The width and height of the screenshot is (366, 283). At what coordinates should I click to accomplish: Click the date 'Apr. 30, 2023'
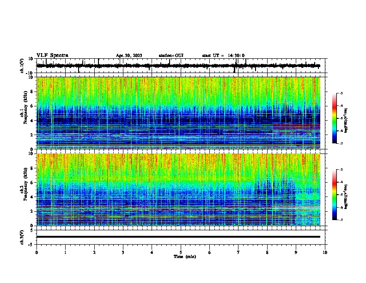129,55
